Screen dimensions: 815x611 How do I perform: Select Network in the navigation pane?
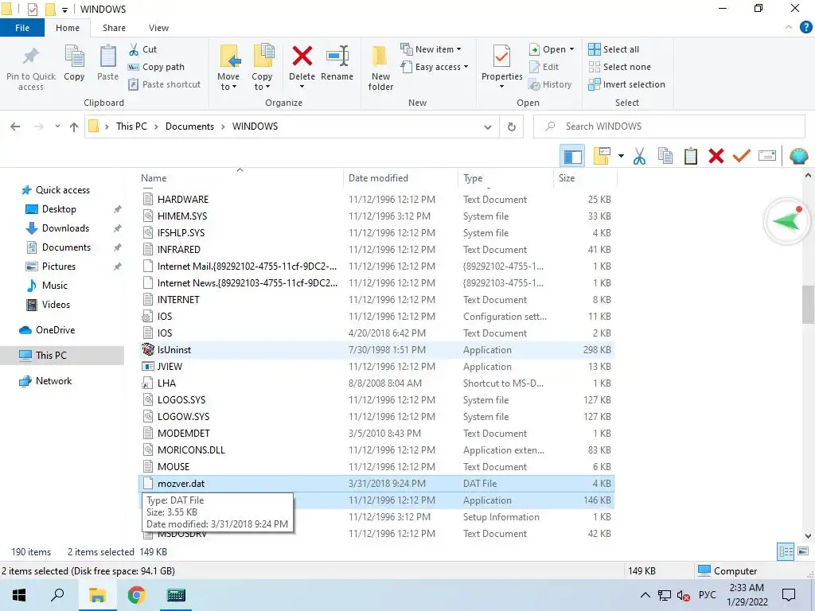pos(53,381)
